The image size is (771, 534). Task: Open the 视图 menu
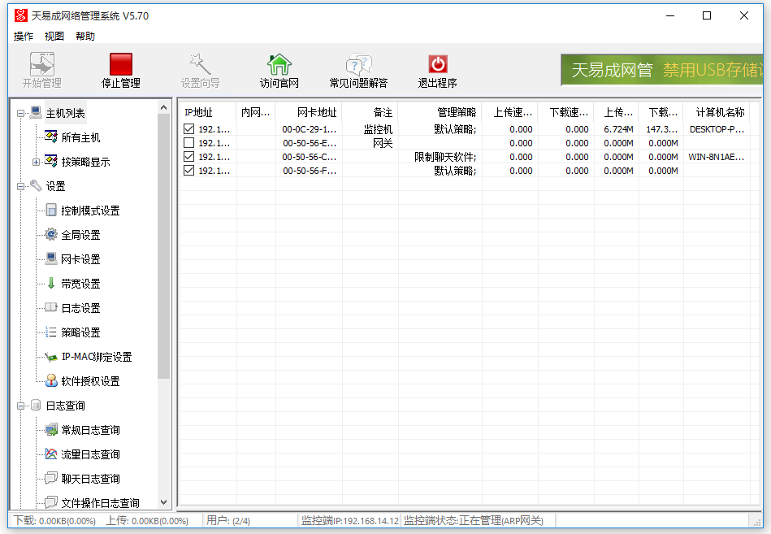[54, 36]
